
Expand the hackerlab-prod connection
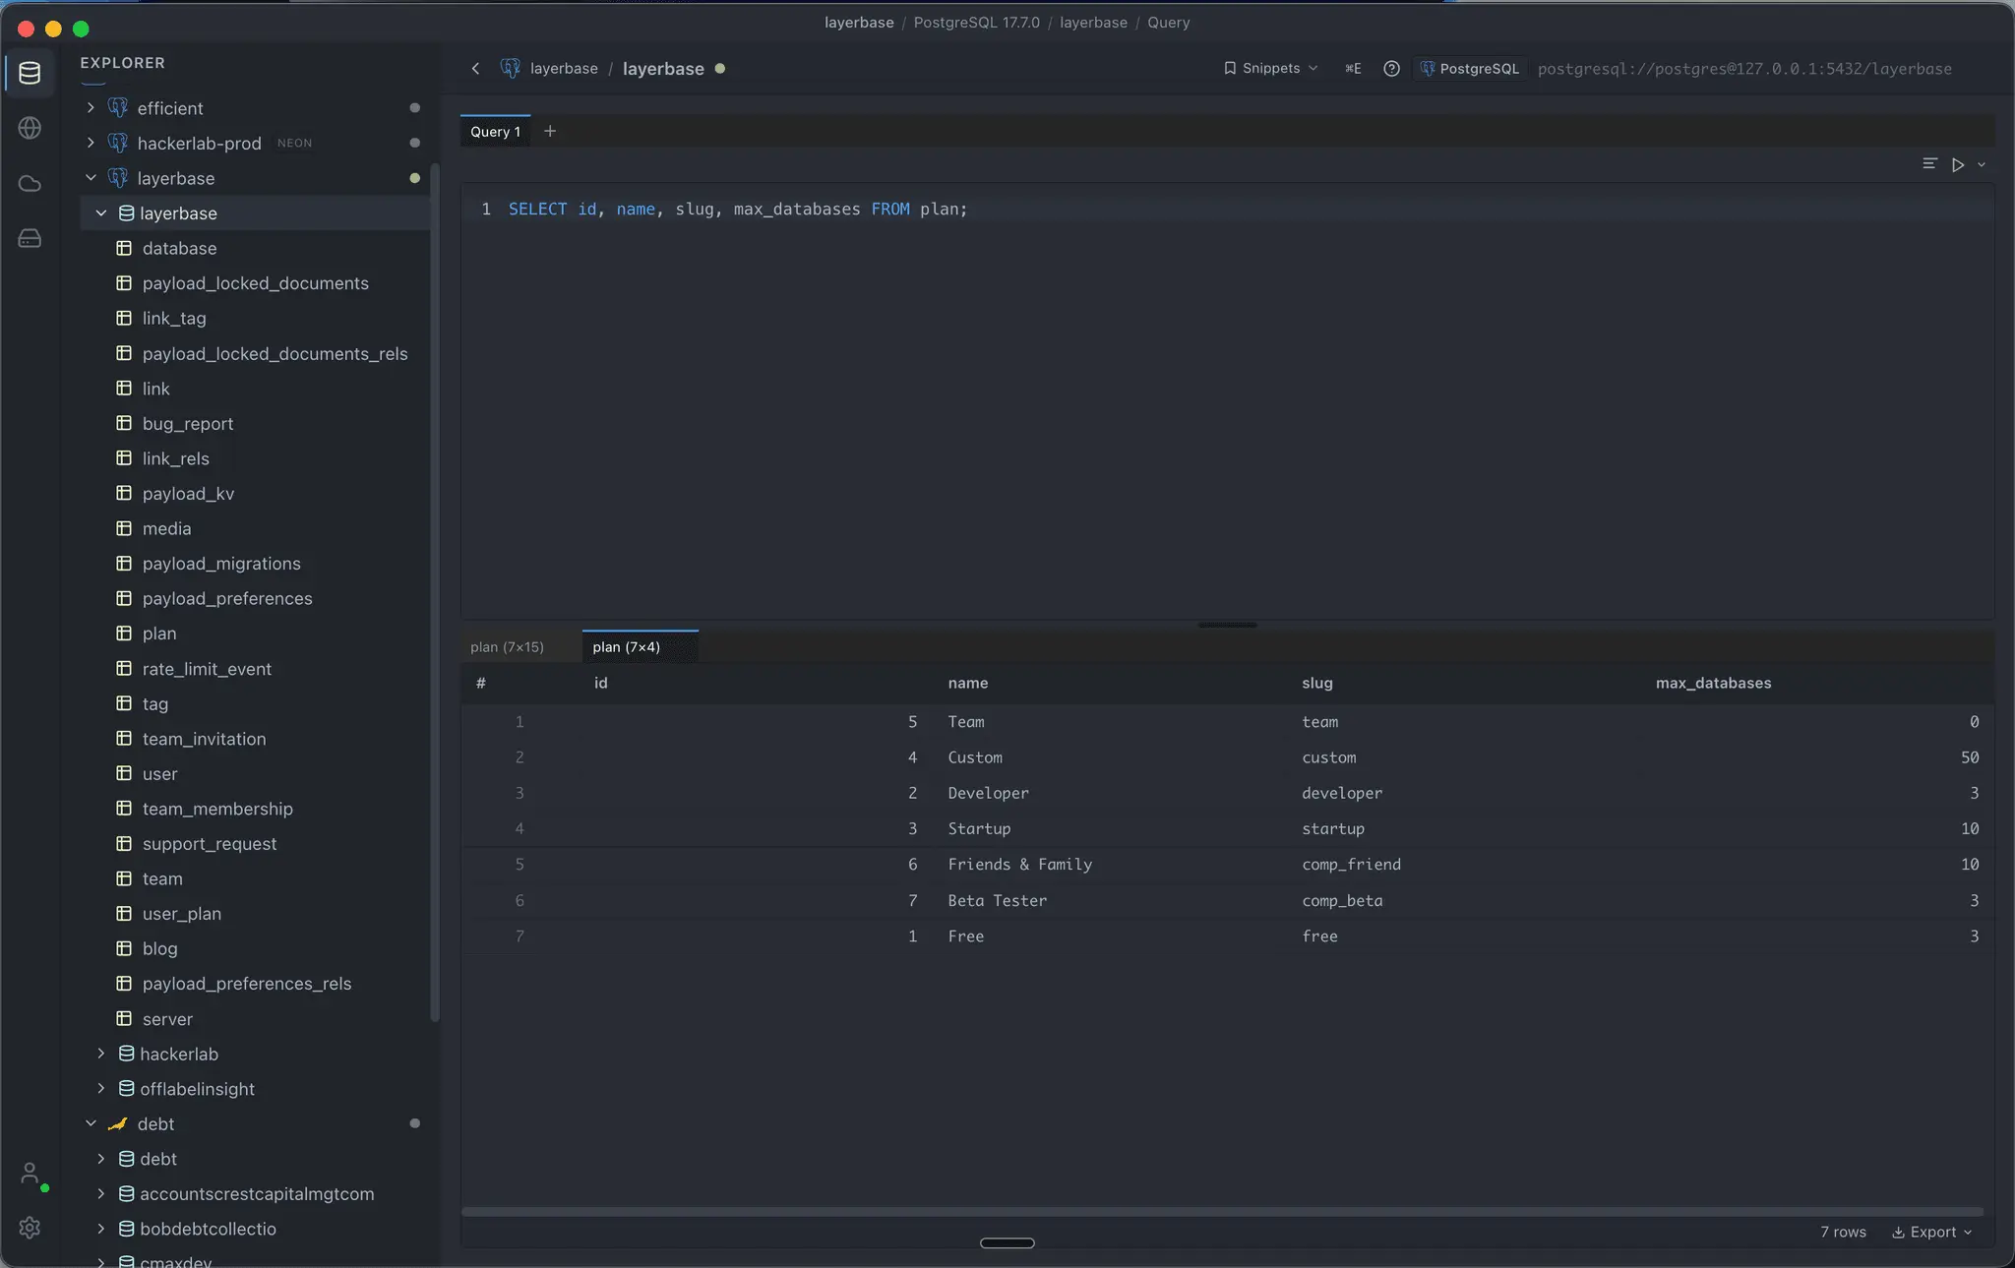click(91, 143)
